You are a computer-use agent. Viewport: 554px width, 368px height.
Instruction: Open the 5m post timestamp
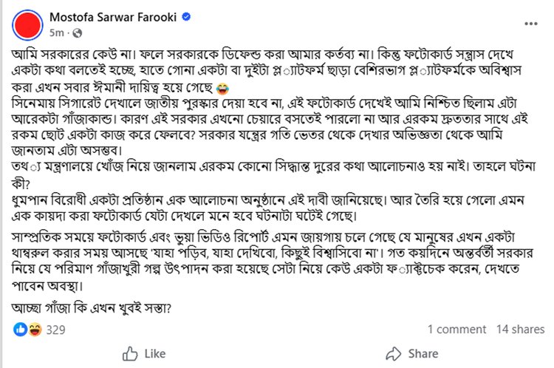point(57,33)
